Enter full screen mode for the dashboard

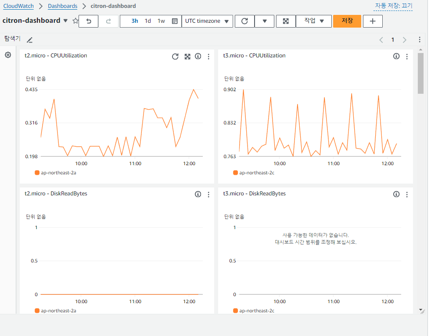click(286, 21)
